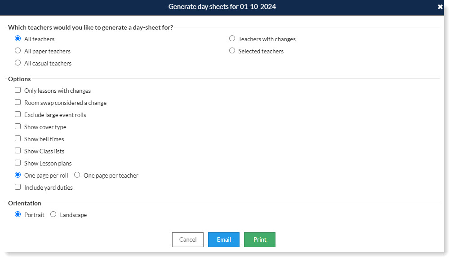The image size is (453, 261).
Task: Select One page per roll option
Action: click(18, 175)
